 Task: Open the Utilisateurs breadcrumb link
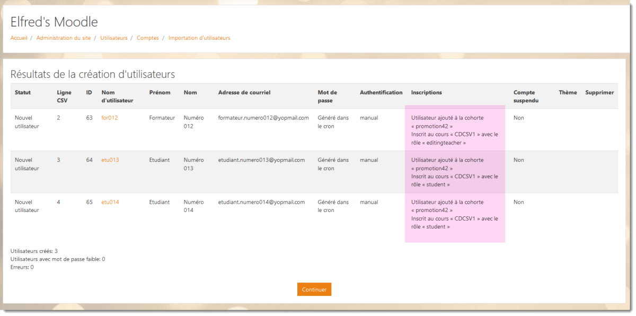(114, 38)
